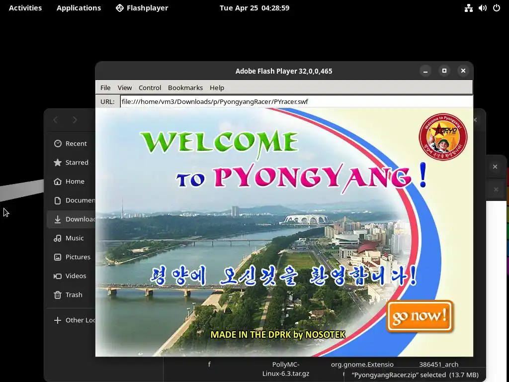
Task: Click the power icon in top bar
Action: tap(497, 8)
